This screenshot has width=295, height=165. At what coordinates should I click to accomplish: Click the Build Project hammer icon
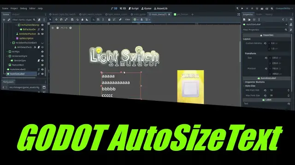(x=237, y=8)
